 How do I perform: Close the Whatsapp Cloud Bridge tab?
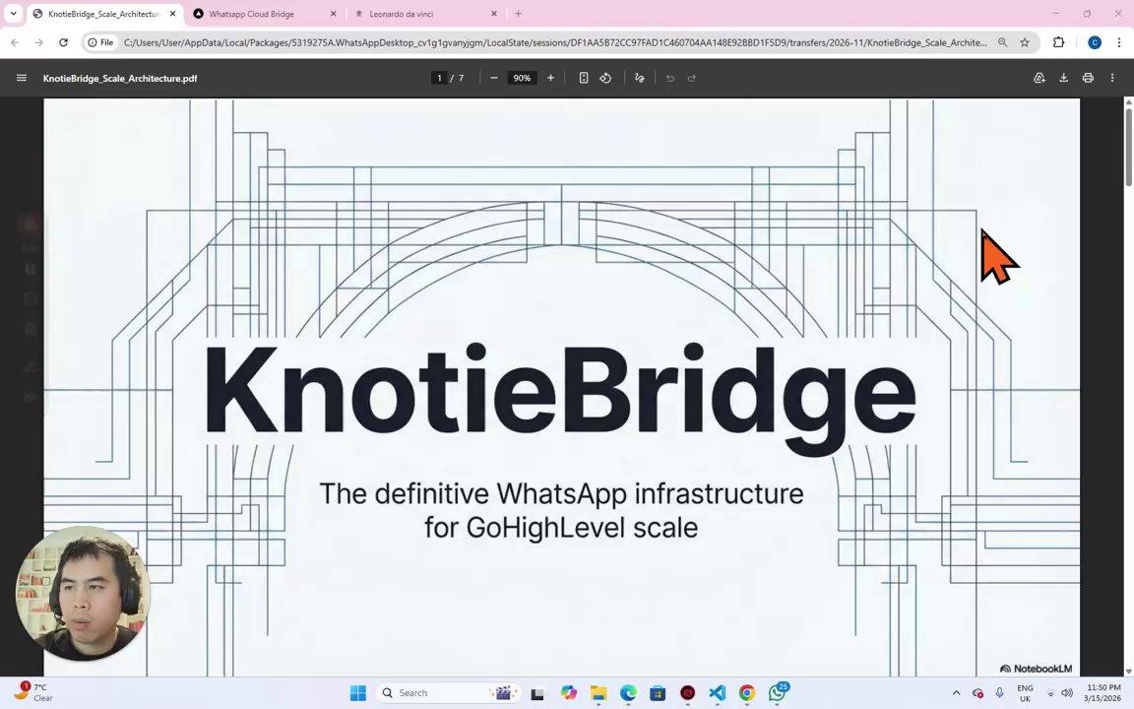coord(334,14)
